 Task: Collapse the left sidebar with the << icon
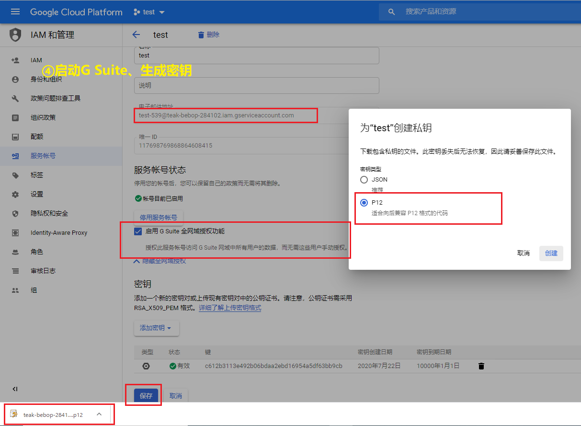pyautogui.click(x=15, y=389)
